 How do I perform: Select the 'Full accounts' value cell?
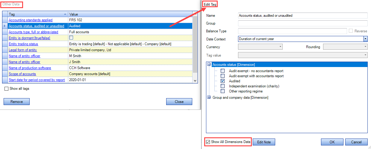pos(130,32)
